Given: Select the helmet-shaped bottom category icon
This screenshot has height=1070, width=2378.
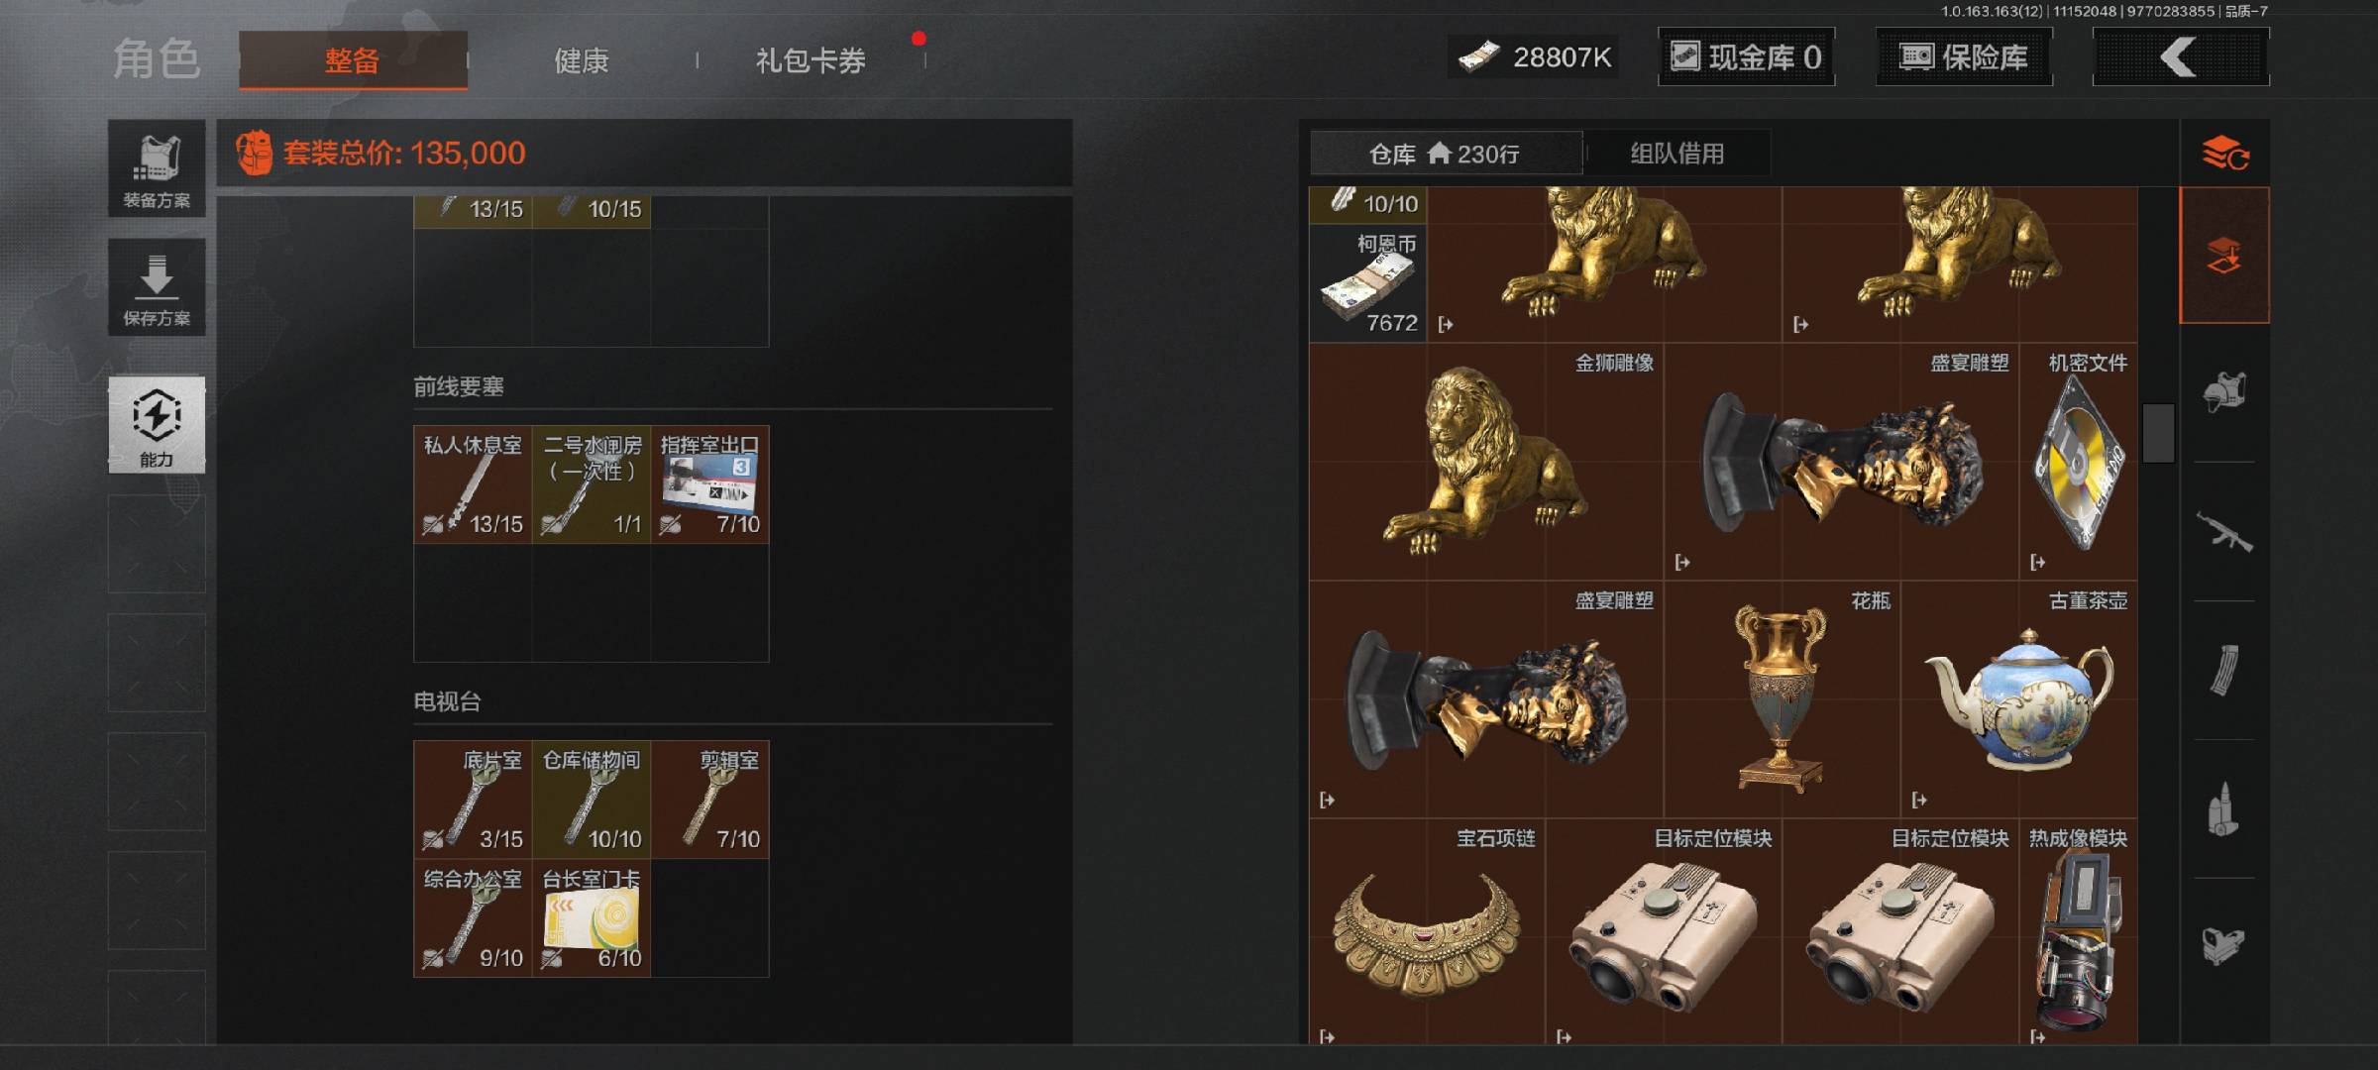Looking at the screenshot, I should coord(2224,946).
